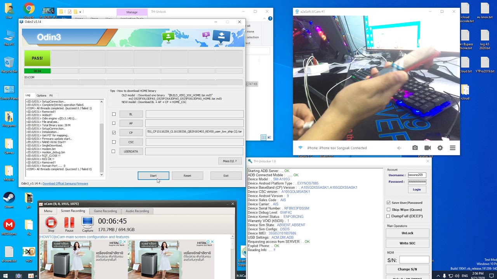Click the taskbar microphone icon
497x279 pixels.
tap(444, 276)
